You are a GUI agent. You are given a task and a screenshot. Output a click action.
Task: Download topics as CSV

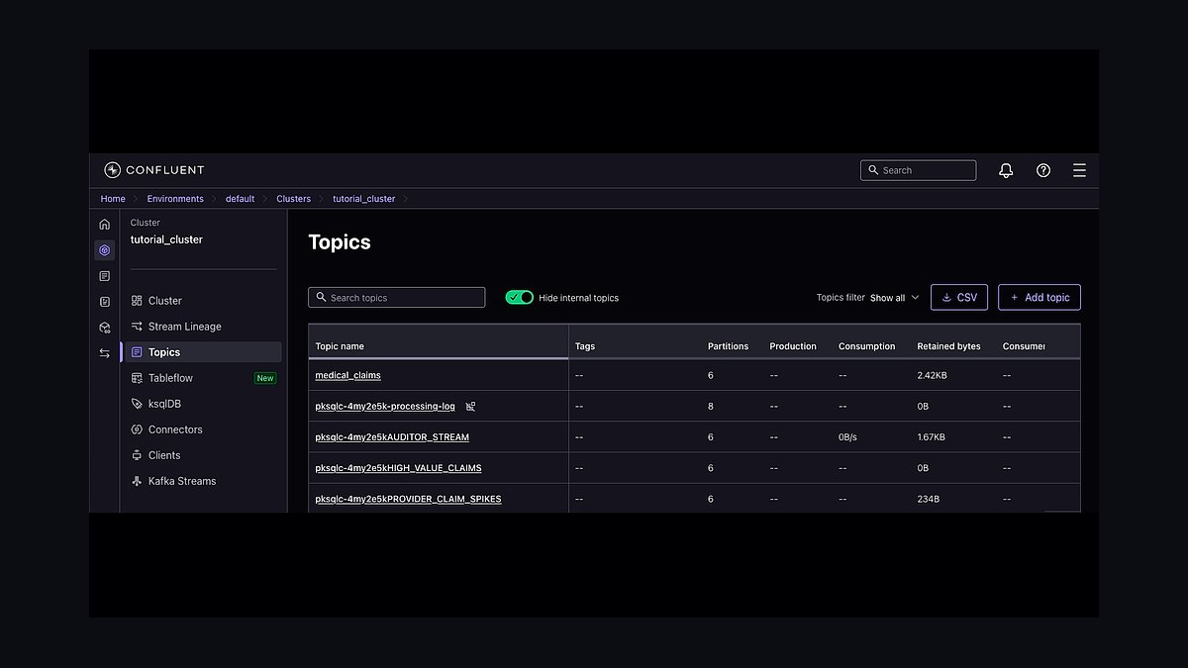click(x=959, y=297)
